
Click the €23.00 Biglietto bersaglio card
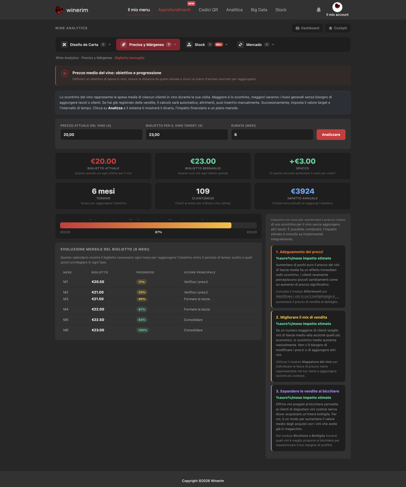pos(203,166)
